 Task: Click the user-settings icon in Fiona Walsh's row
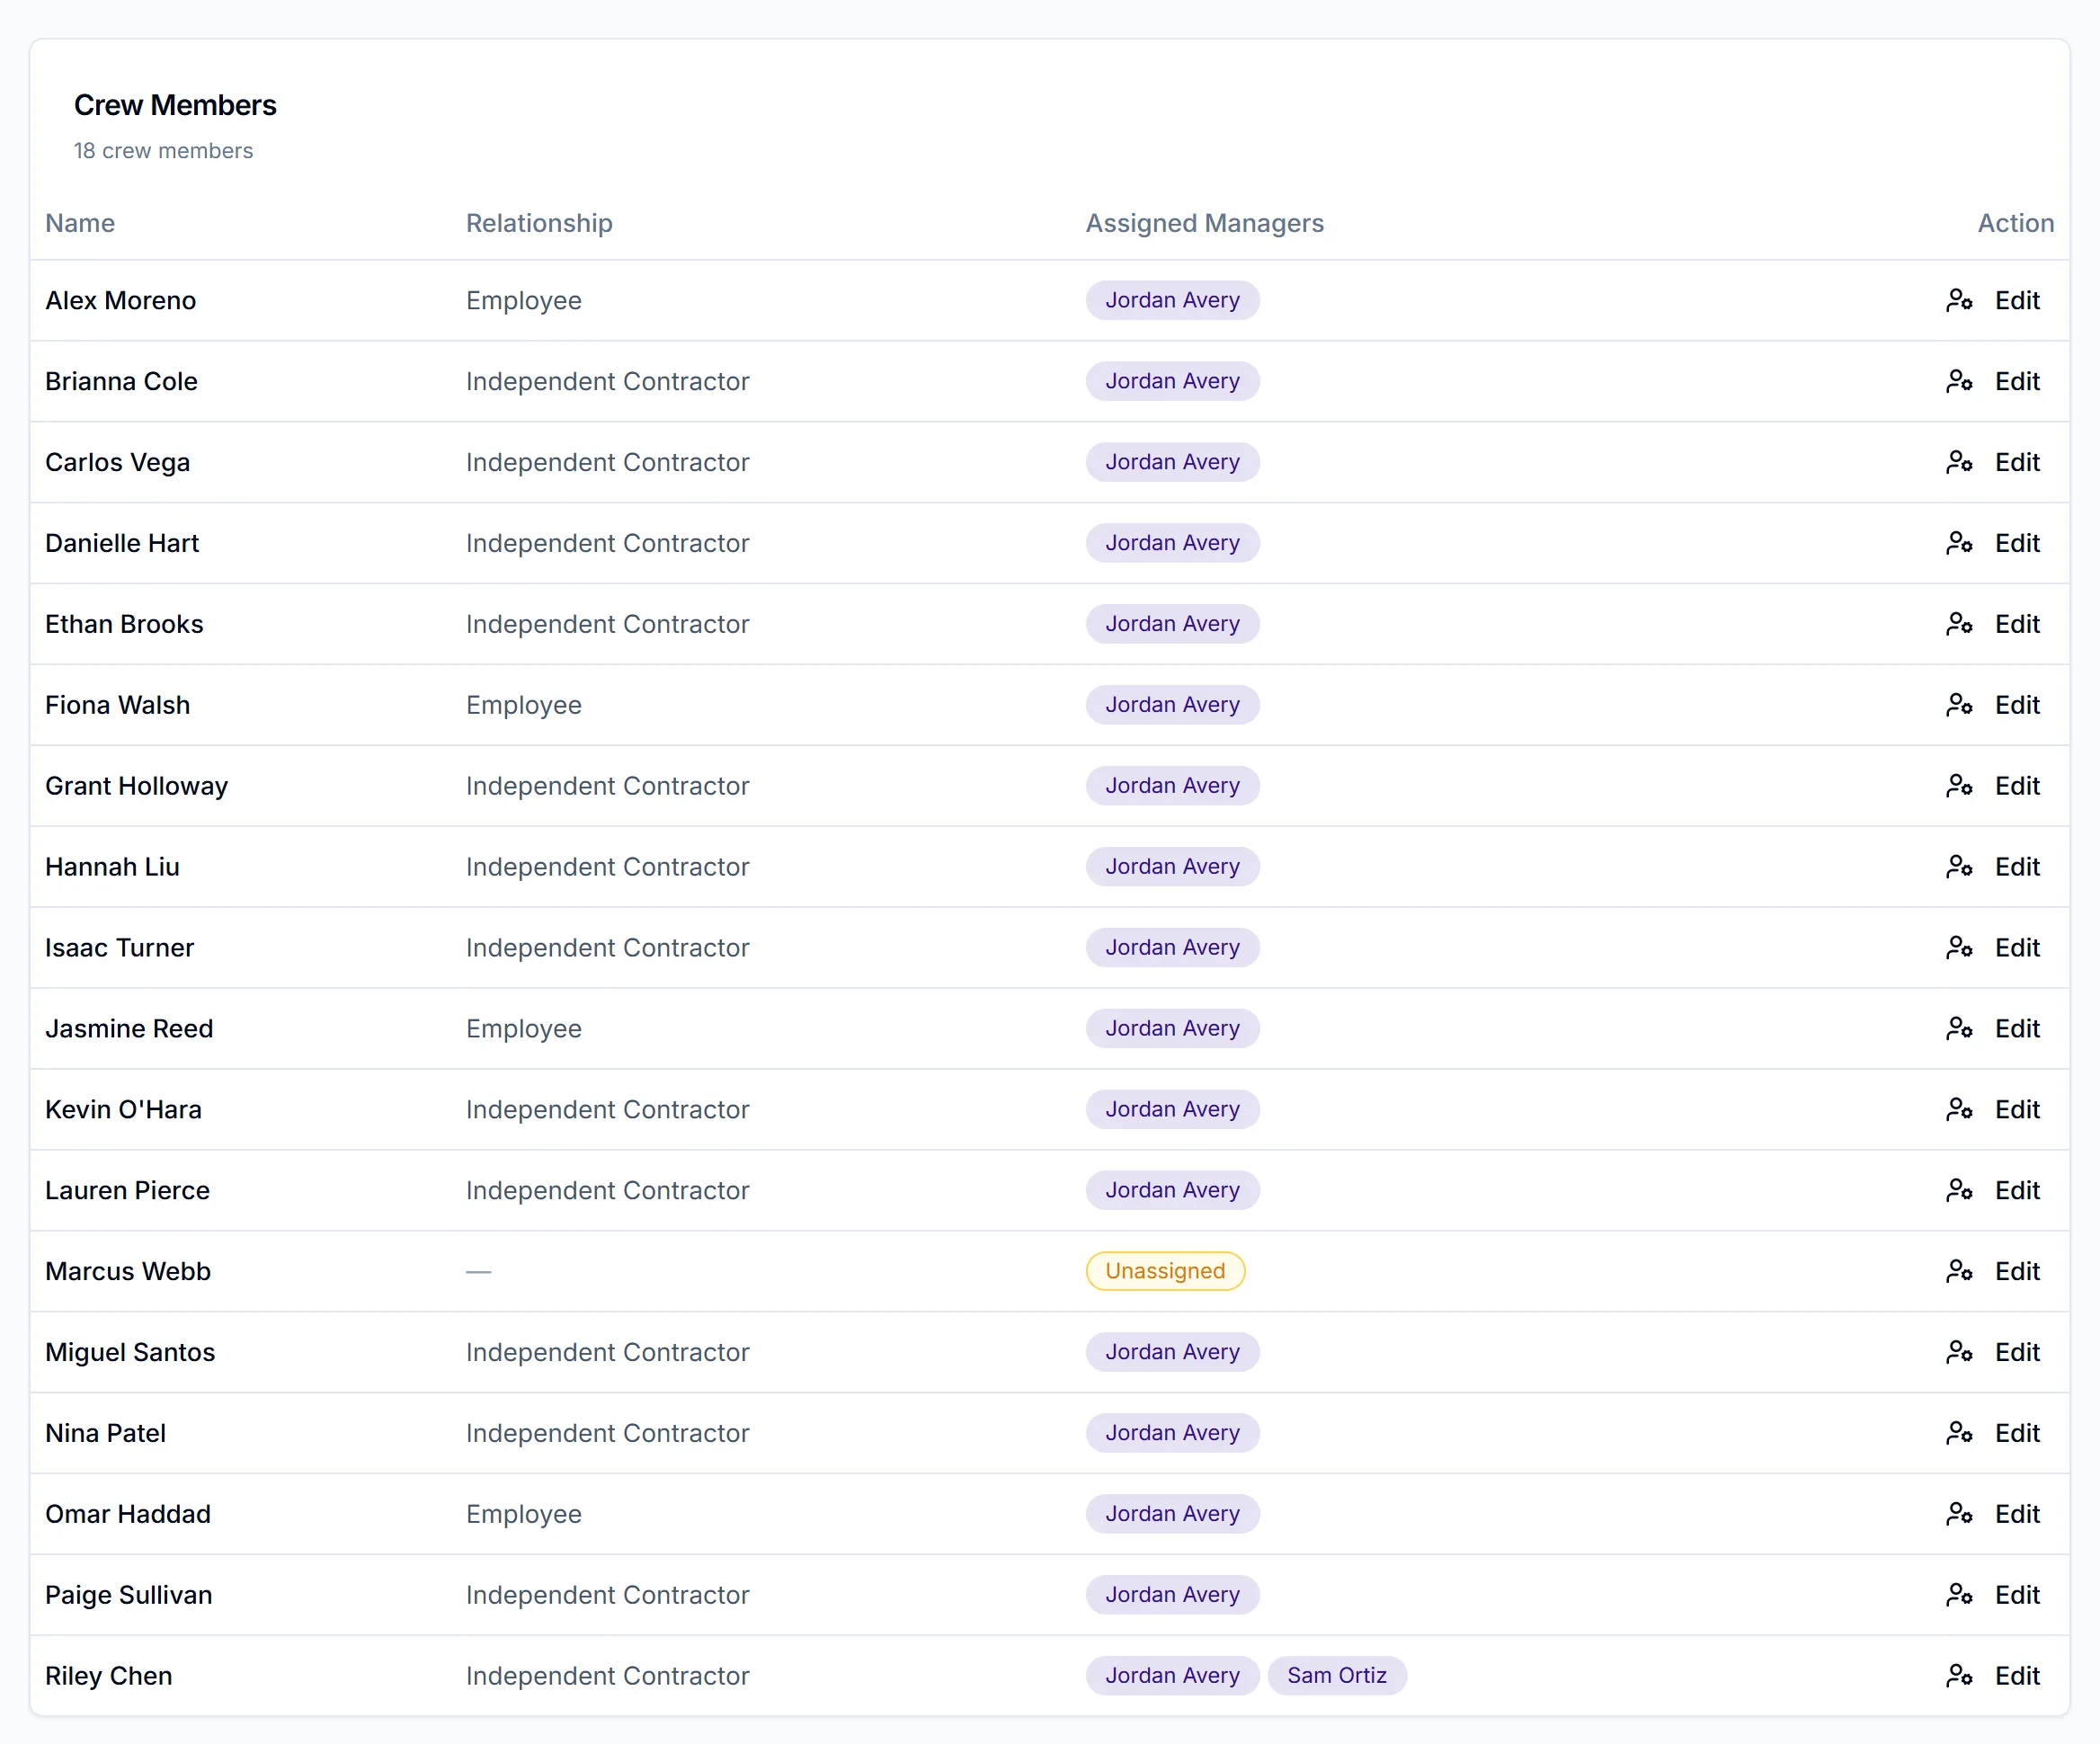[1959, 705]
